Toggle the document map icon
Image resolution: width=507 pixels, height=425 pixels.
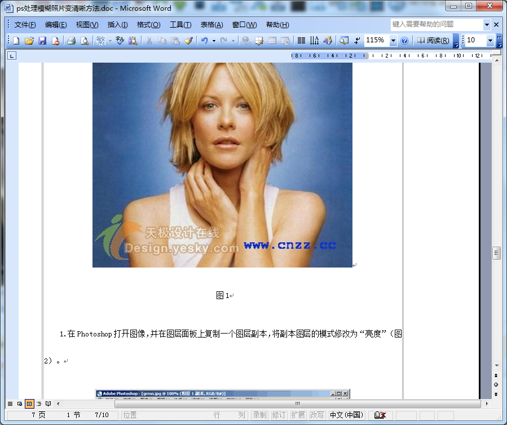(x=343, y=41)
